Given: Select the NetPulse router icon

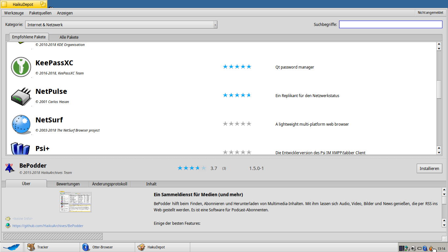Looking at the screenshot, I should coord(21,96).
